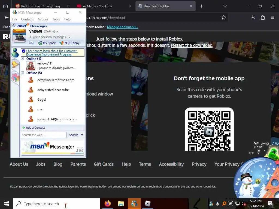
Task: Click the personal message text field
Action: (x=48, y=37)
